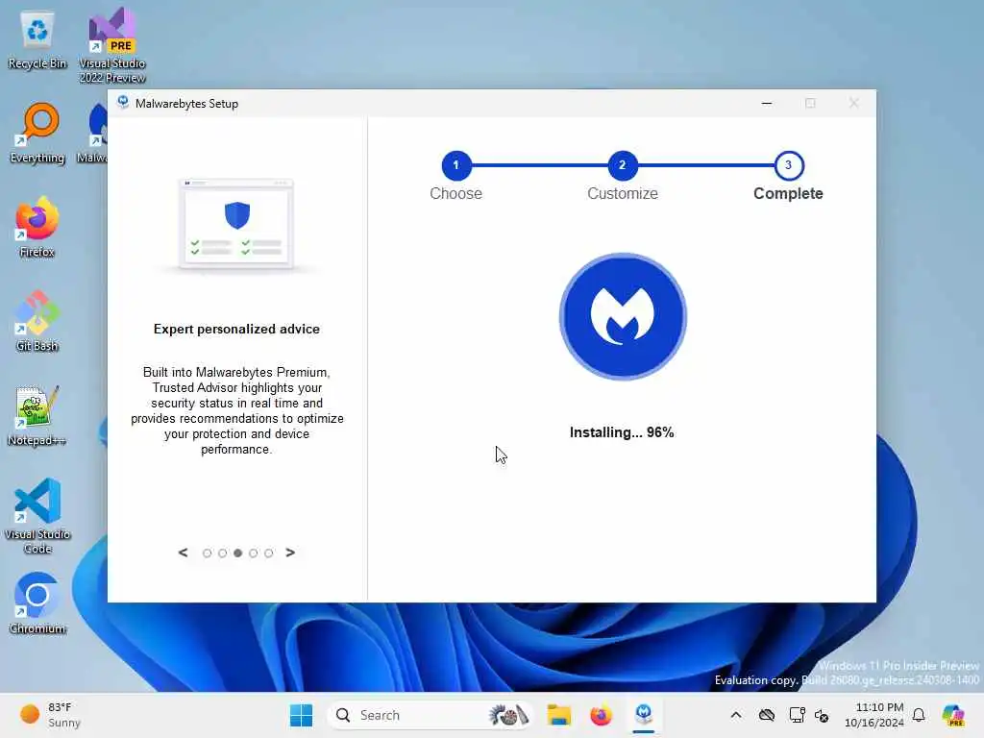Click the Malwarebytes Setup title bar icon
This screenshot has width=984, height=738.
pos(123,103)
